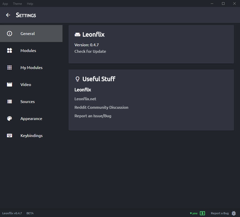The width and height of the screenshot is (240, 217).
Task: Click Report an Issue/Bug link
Action: 93,116
